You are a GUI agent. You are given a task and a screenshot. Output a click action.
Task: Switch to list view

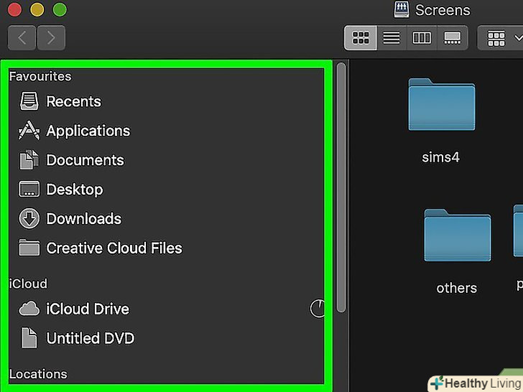pyautogui.click(x=392, y=38)
